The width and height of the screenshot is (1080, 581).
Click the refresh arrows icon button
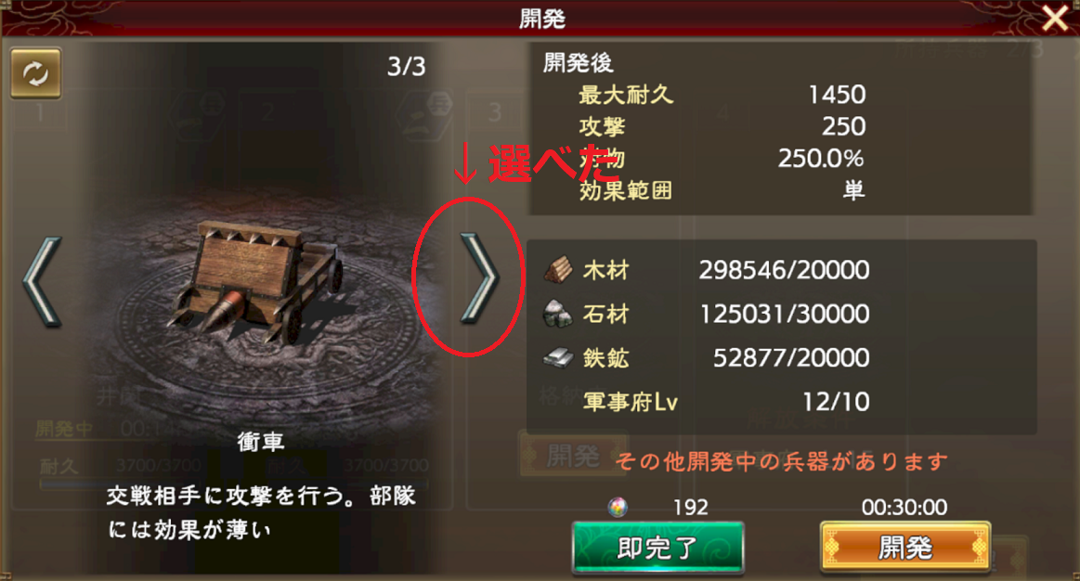pyautogui.click(x=36, y=73)
